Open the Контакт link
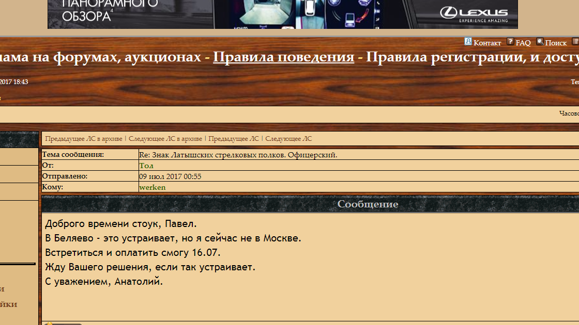This screenshot has height=325, width=579. [x=487, y=43]
